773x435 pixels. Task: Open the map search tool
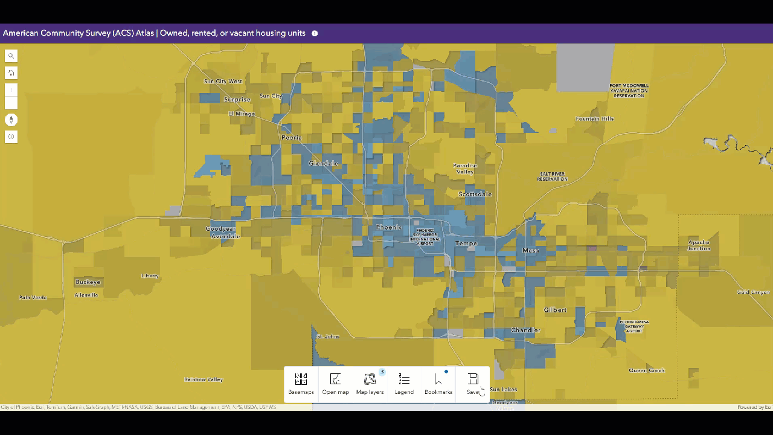(11, 56)
